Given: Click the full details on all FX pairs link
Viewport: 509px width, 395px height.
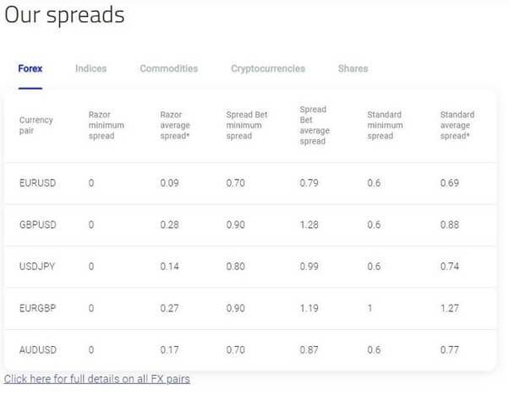Looking at the screenshot, I should [97, 379].
